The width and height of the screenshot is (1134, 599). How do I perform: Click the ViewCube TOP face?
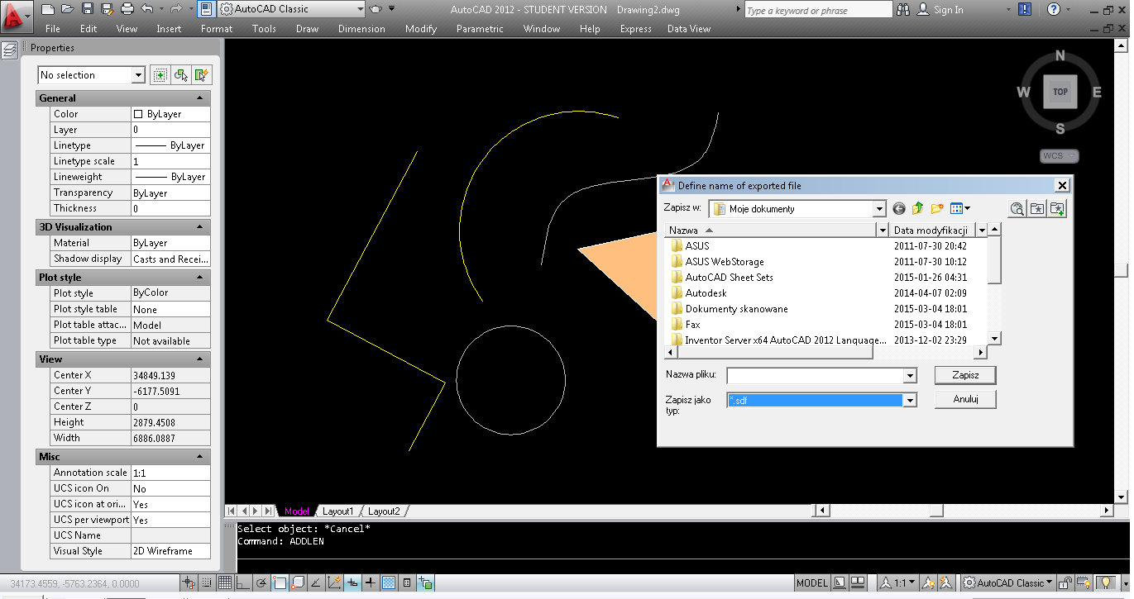[x=1060, y=92]
